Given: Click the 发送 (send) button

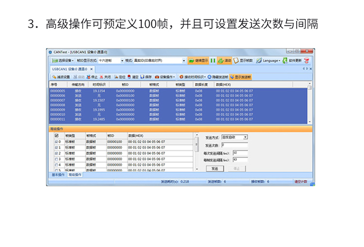Looking at the screenshot, I should coord(215,168).
